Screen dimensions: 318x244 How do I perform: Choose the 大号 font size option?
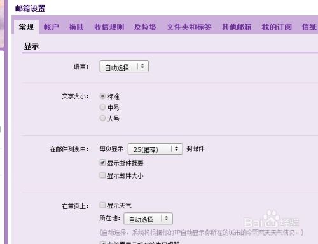pos(102,118)
